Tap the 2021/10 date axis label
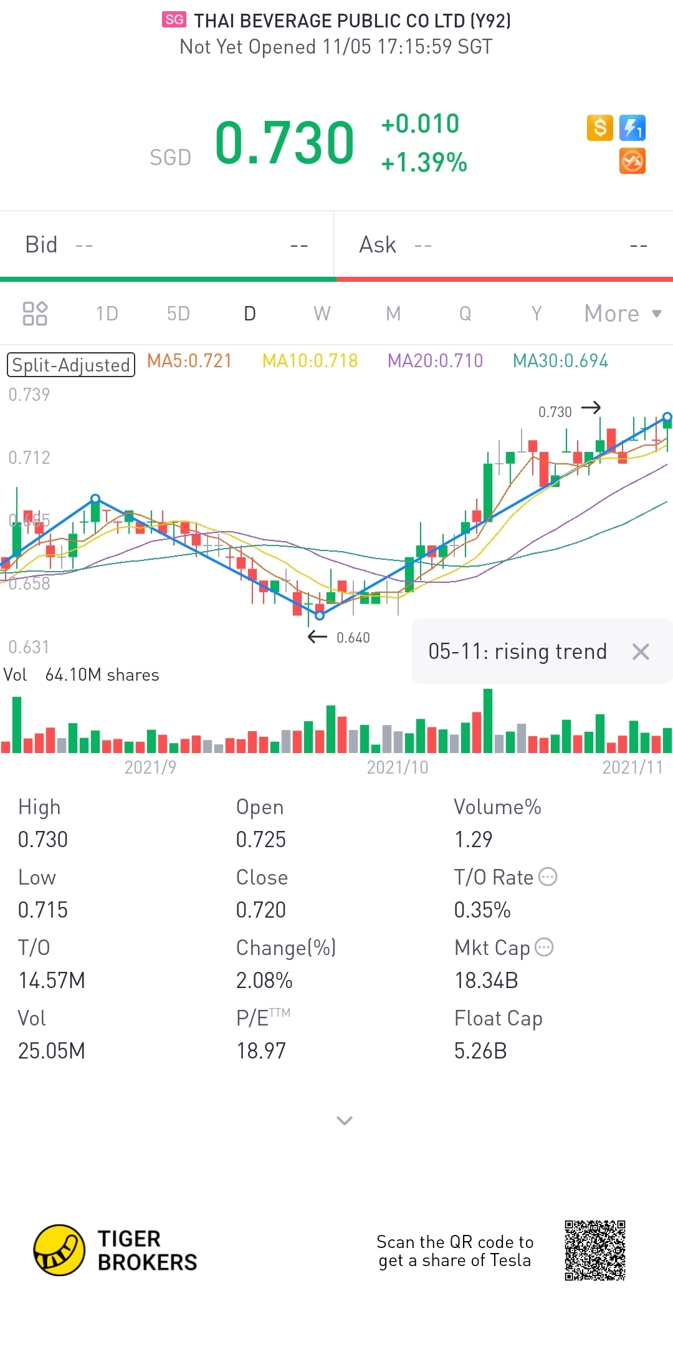 pos(398,767)
